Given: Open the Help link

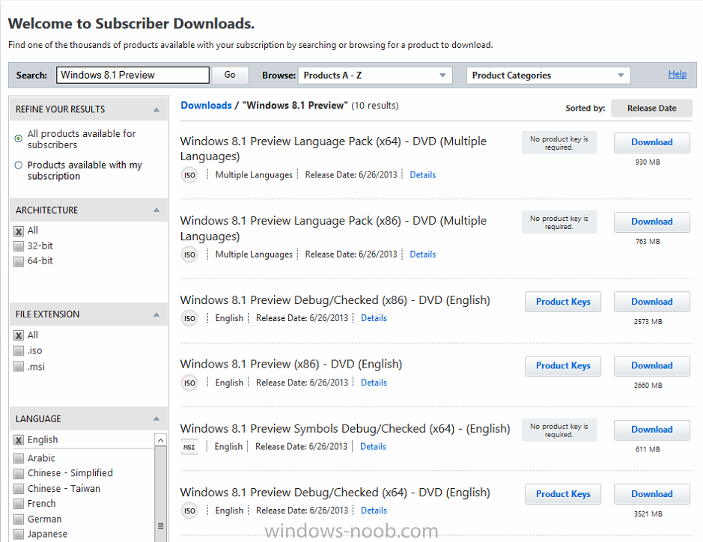Looking at the screenshot, I should click(x=677, y=74).
